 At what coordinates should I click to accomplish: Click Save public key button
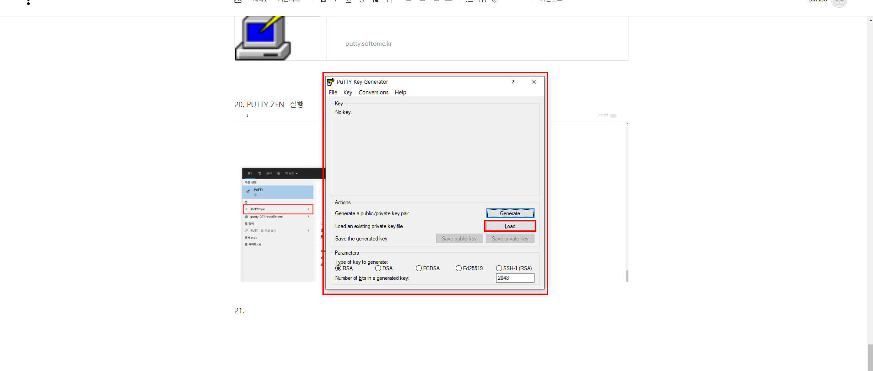click(459, 239)
